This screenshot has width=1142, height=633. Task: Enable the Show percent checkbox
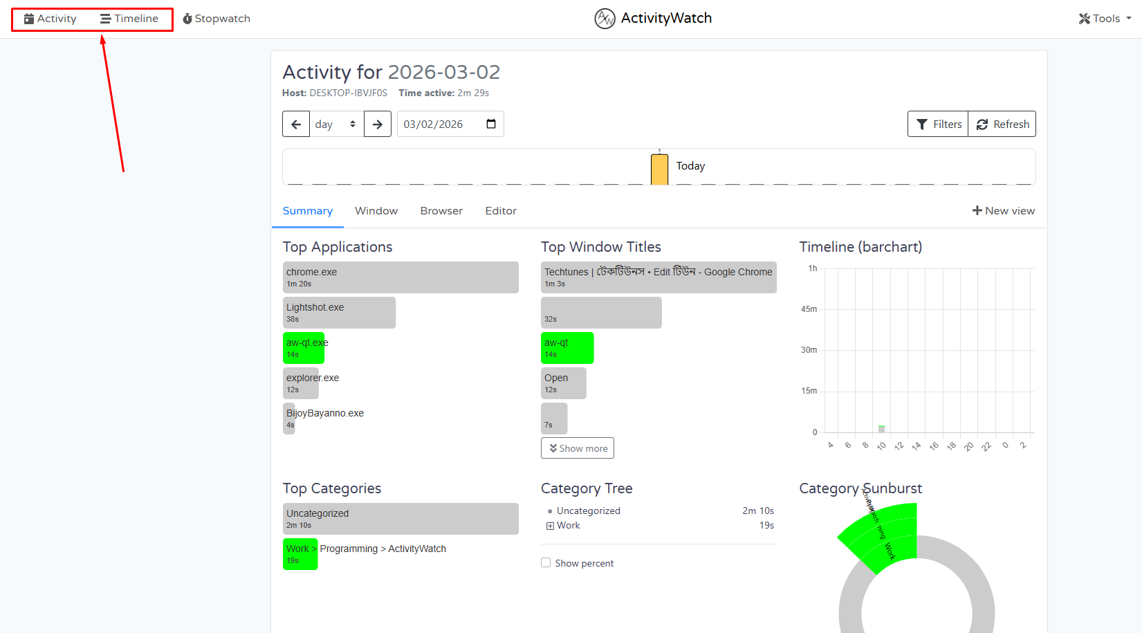[546, 563]
